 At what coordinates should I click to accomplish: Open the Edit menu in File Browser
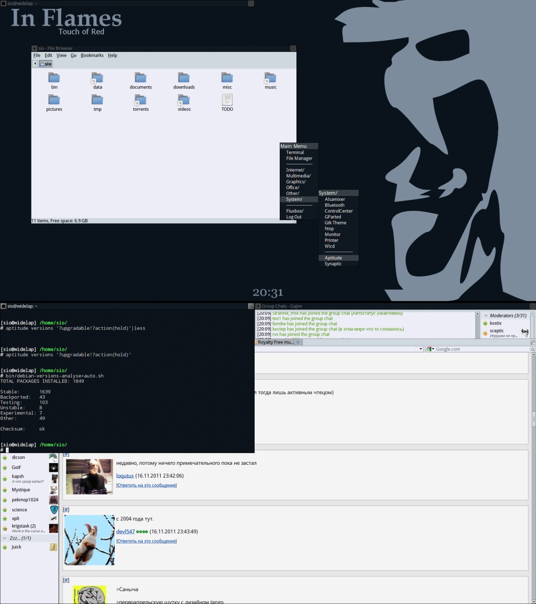pyautogui.click(x=48, y=56)
